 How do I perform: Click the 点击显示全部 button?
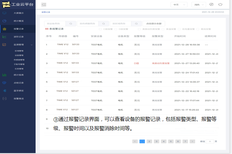pyautogui.click(x=154, y=24)
